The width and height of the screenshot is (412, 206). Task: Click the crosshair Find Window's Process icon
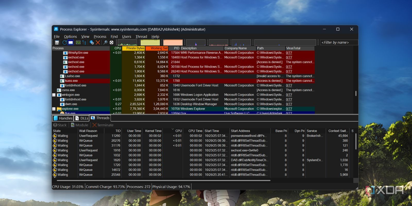click(111, 42)
